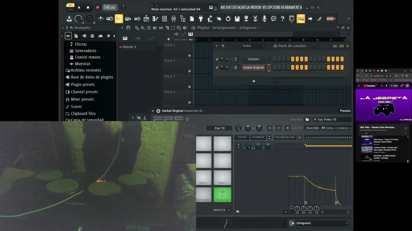Open the Presets dropdown in FPC

tap(345, 111)
